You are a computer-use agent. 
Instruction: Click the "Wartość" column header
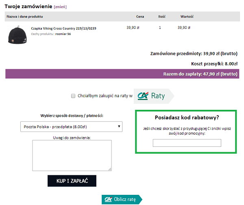(x=187, y=17)
